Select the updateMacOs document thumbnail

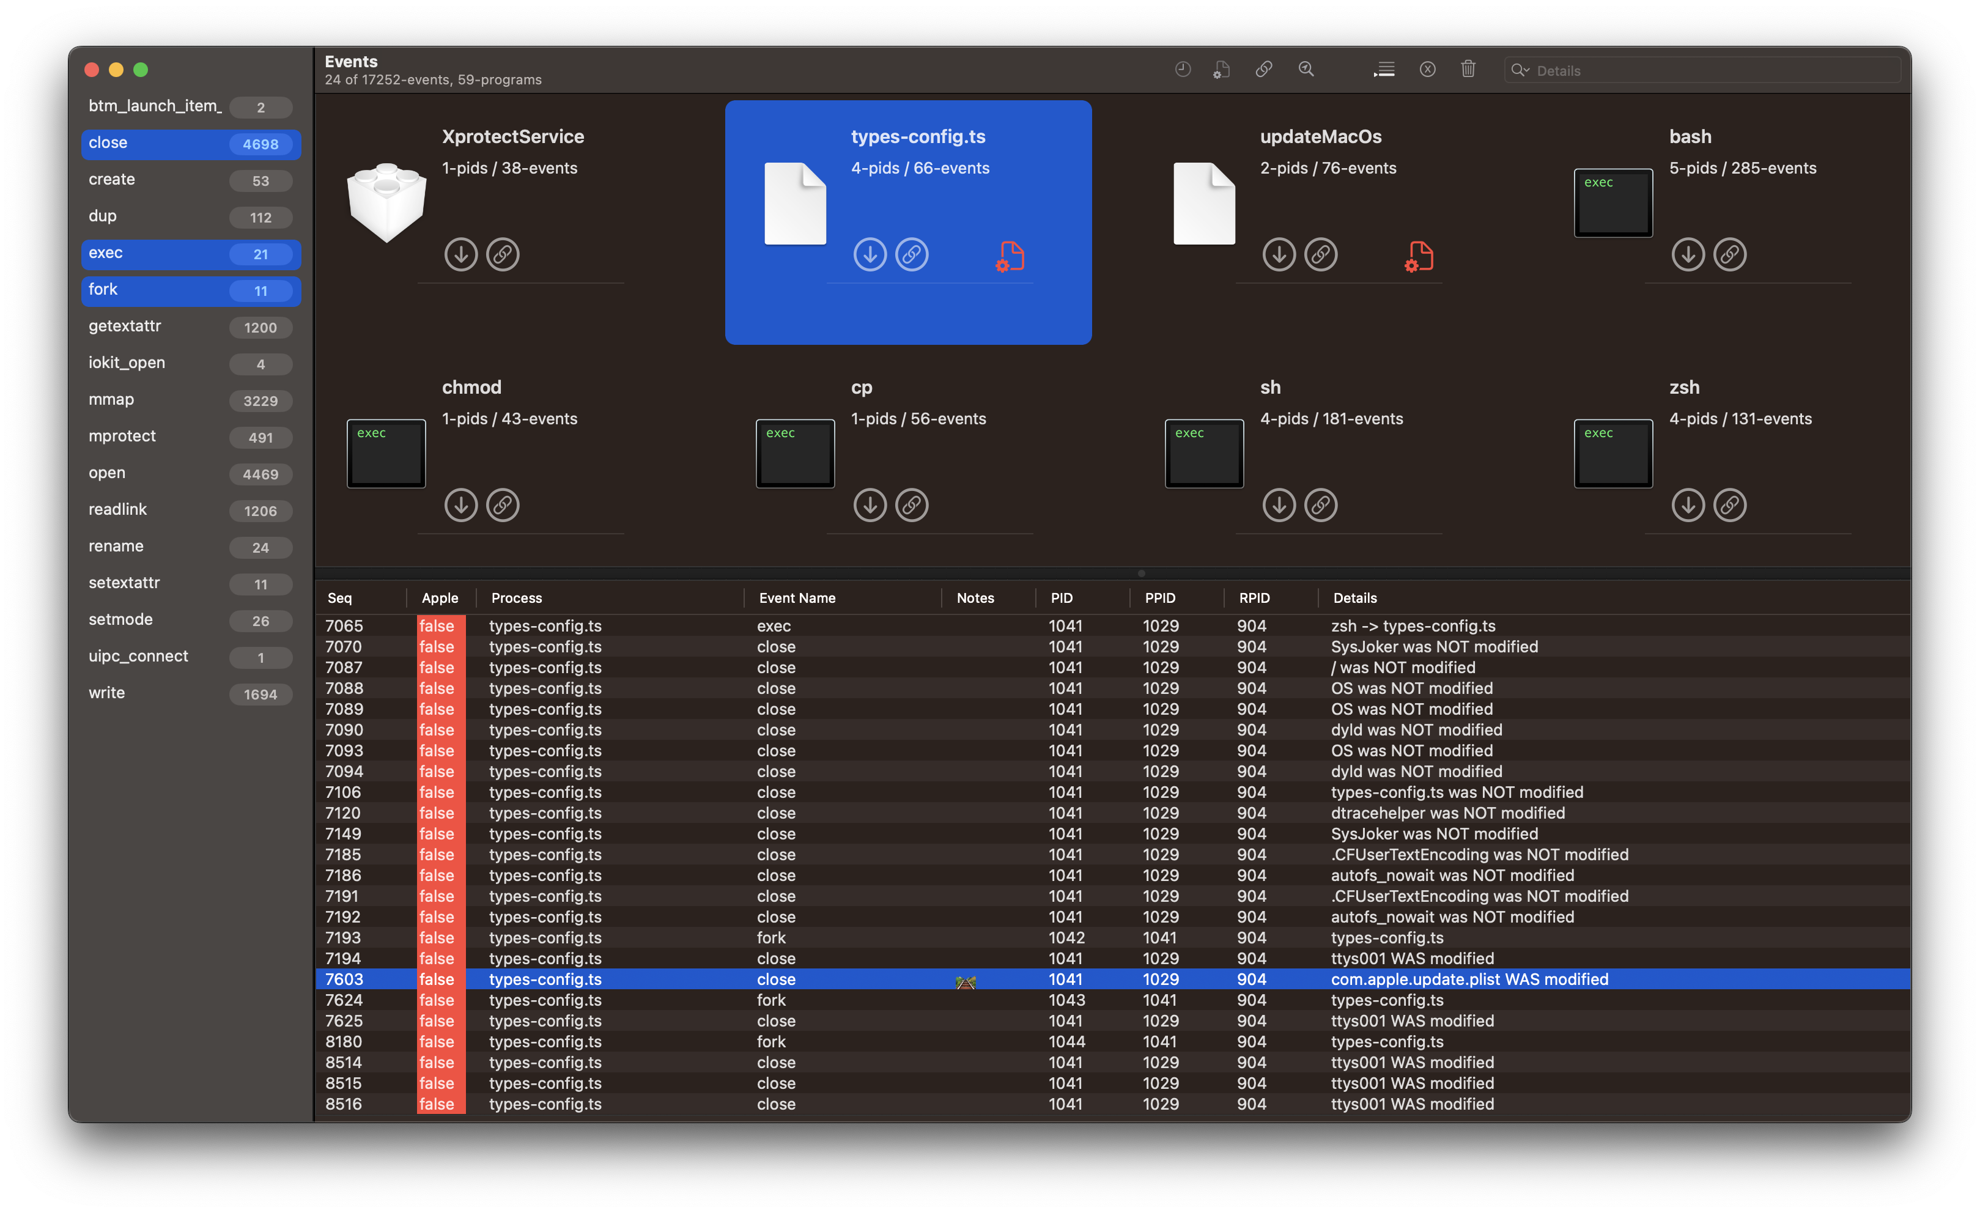[1204, 203]
